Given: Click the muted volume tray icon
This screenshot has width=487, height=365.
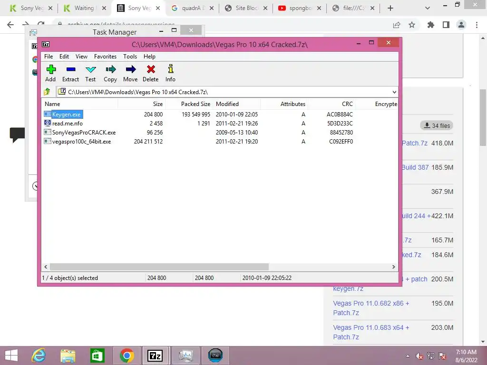Looking at the screenshot, I should click(419, 356).
